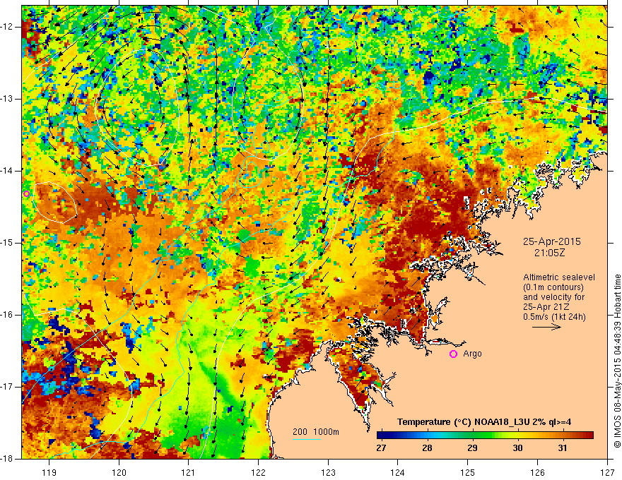Click longitude axis label 119
The image size is (622, 480).
49,472
